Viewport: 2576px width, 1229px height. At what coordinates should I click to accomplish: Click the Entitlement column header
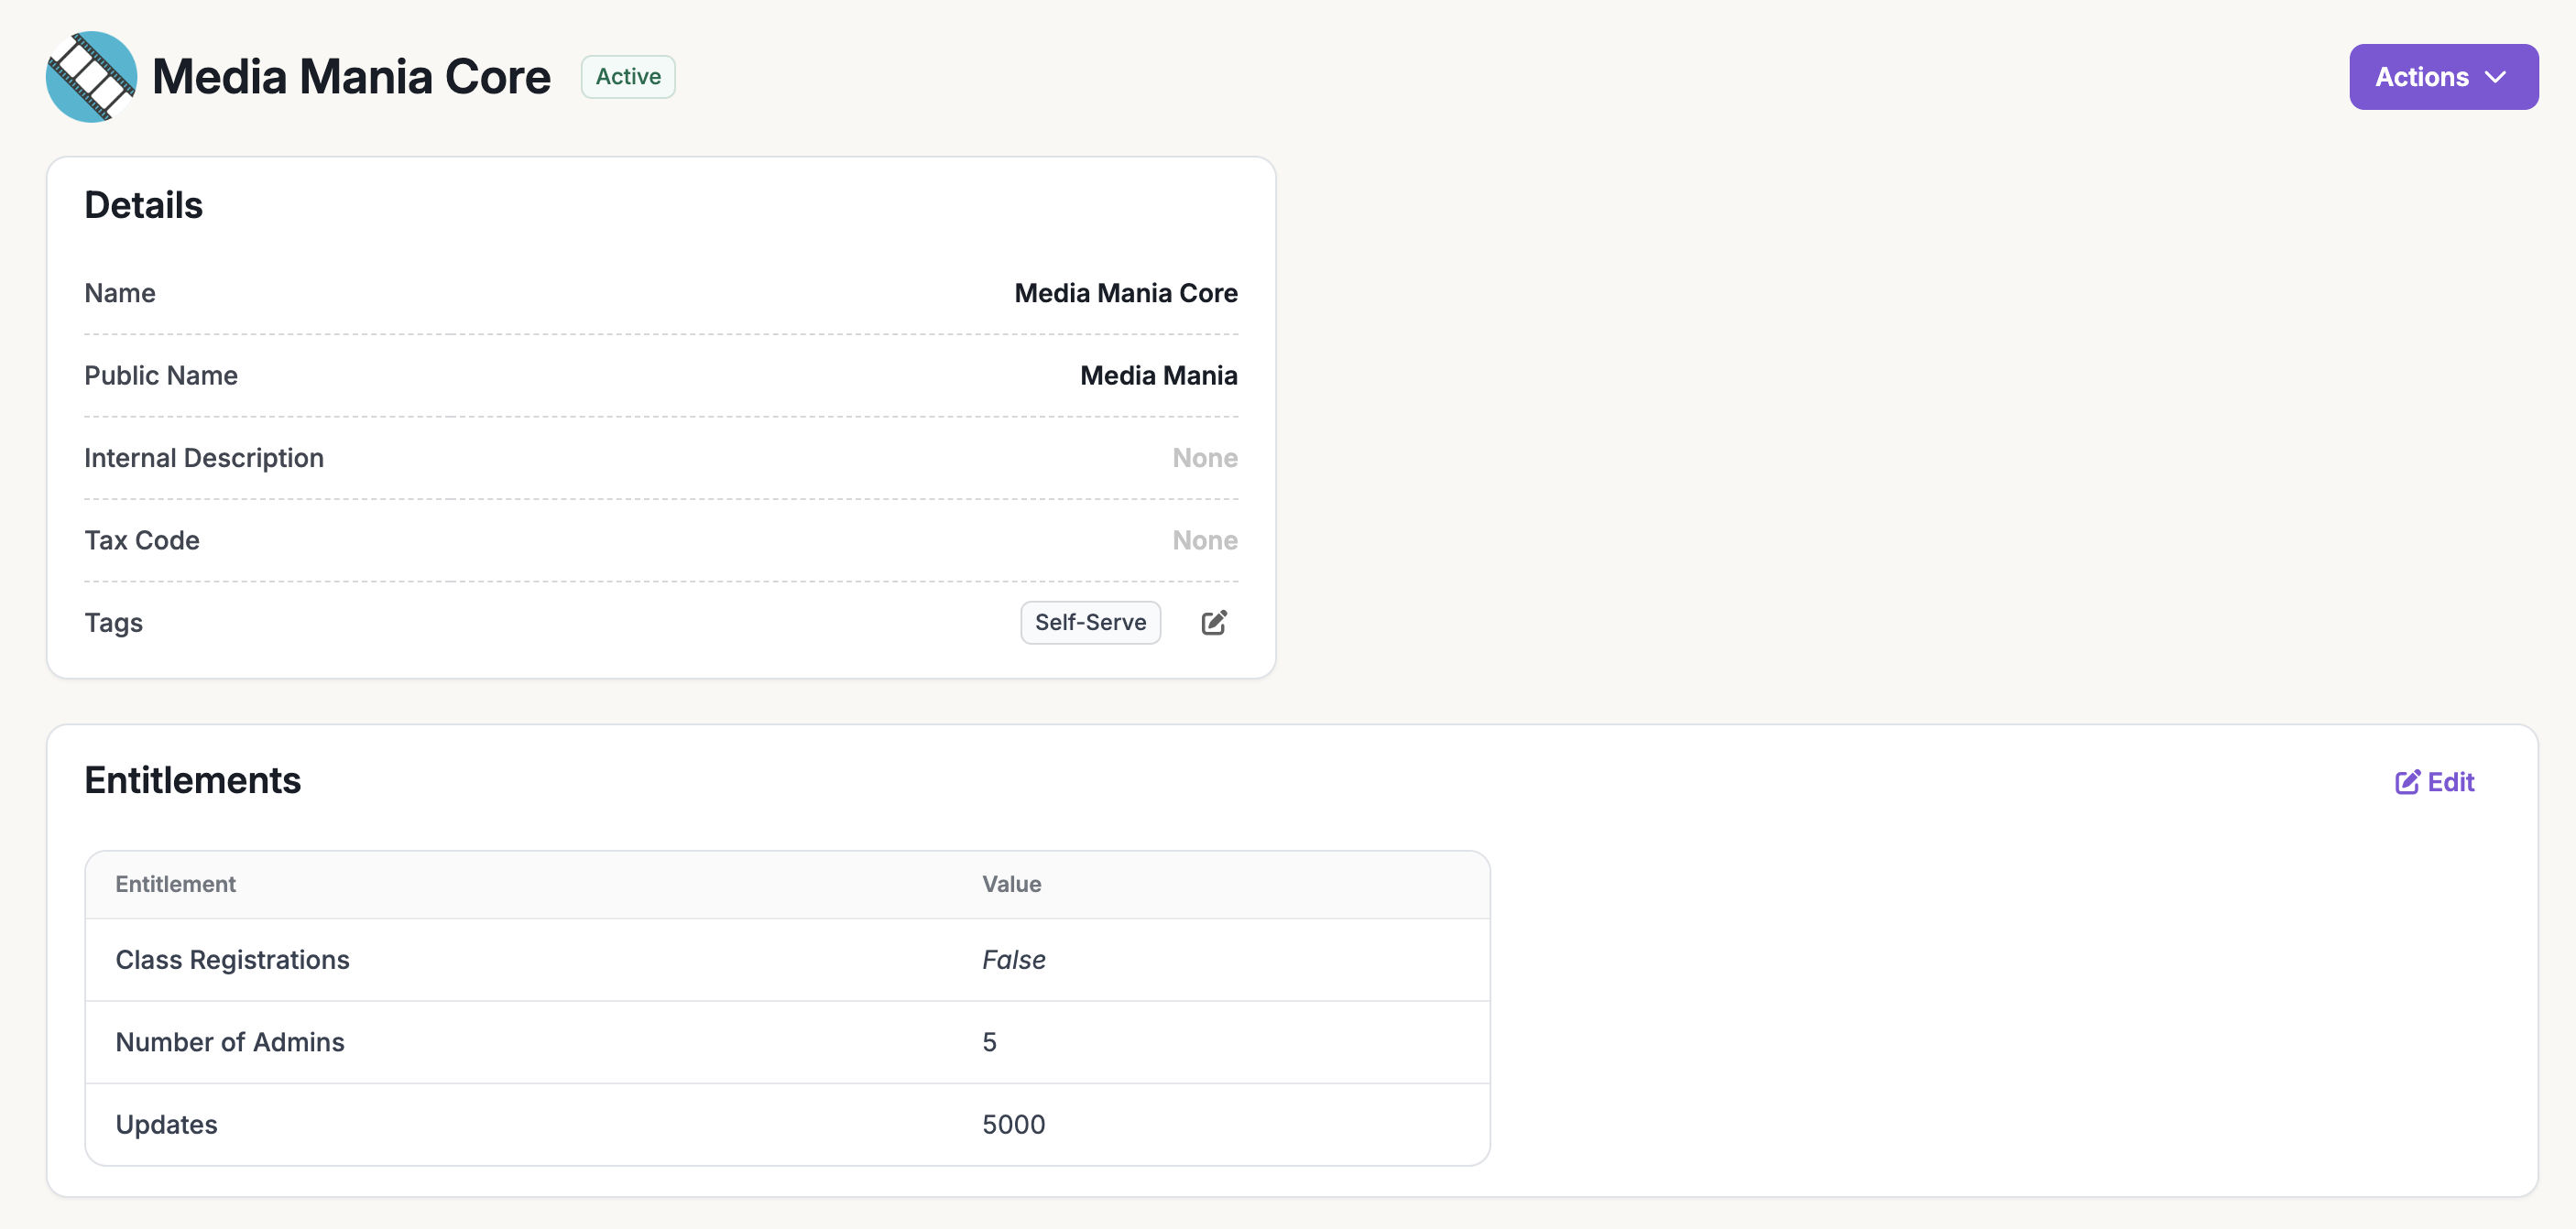pos(175,884)
